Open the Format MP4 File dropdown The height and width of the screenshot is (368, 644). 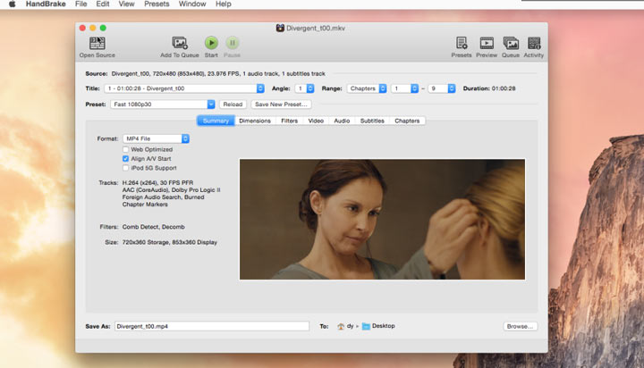tap(157, 138)
